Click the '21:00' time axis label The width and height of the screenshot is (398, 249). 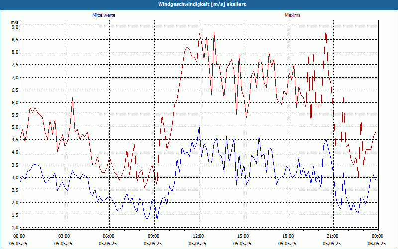333,236
